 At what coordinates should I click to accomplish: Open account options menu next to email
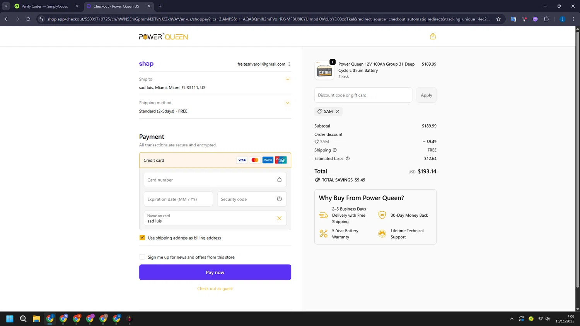[289, 64]
